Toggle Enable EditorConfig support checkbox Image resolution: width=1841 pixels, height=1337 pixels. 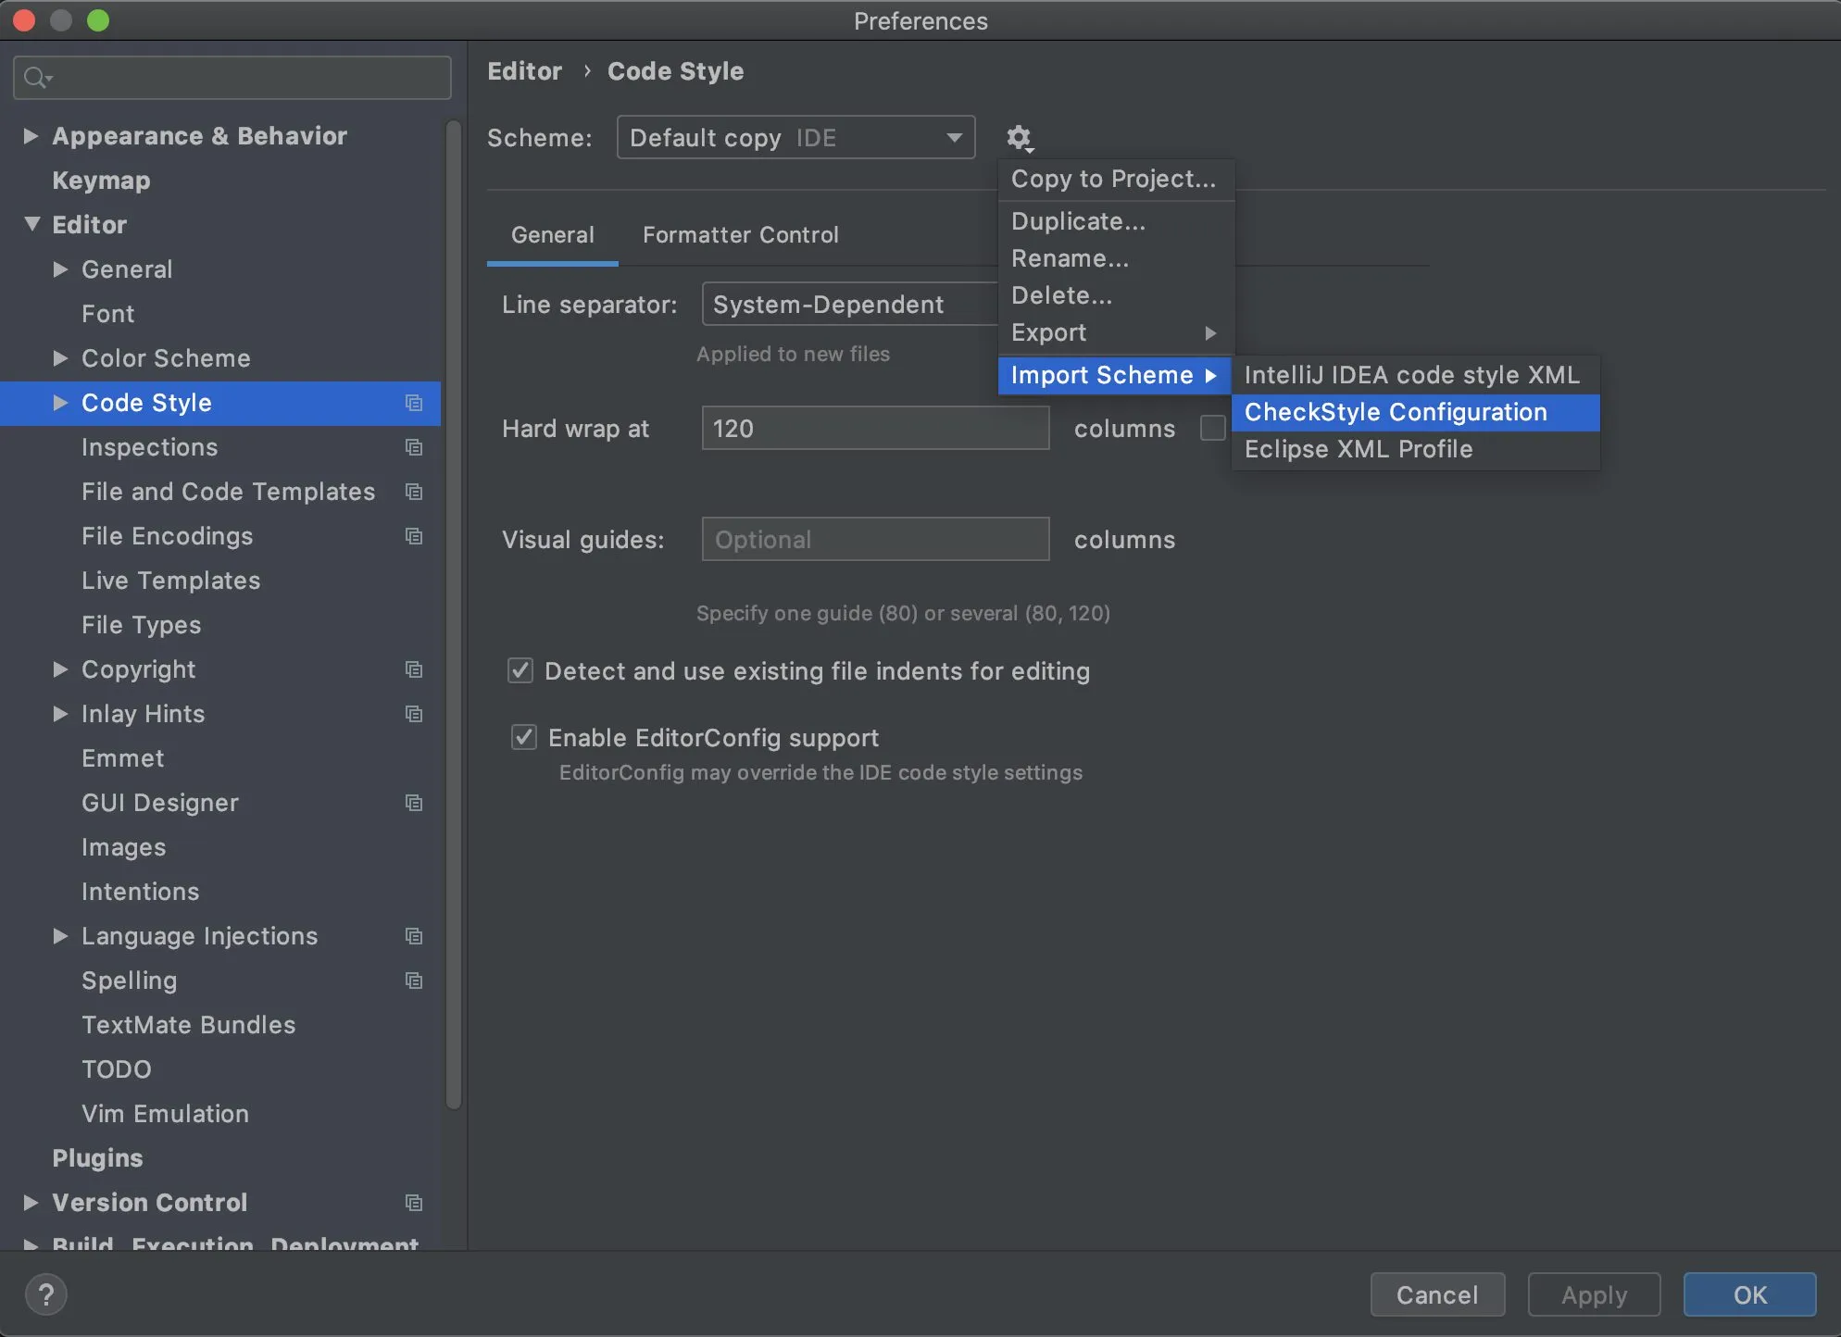[x=521, y=739]
